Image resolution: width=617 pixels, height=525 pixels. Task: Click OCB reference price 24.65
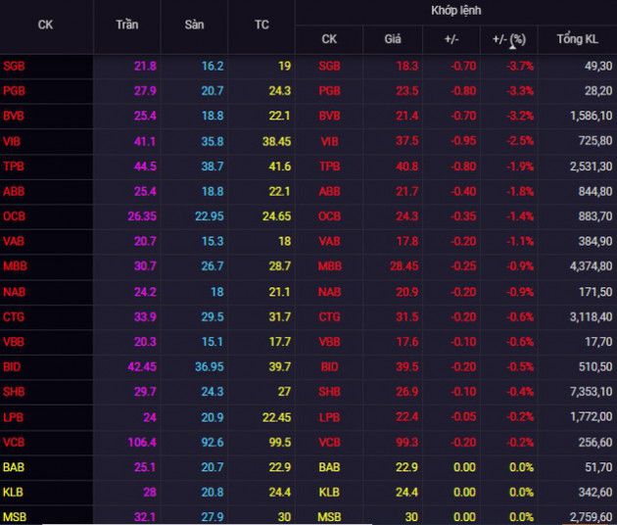coord(276,216)
